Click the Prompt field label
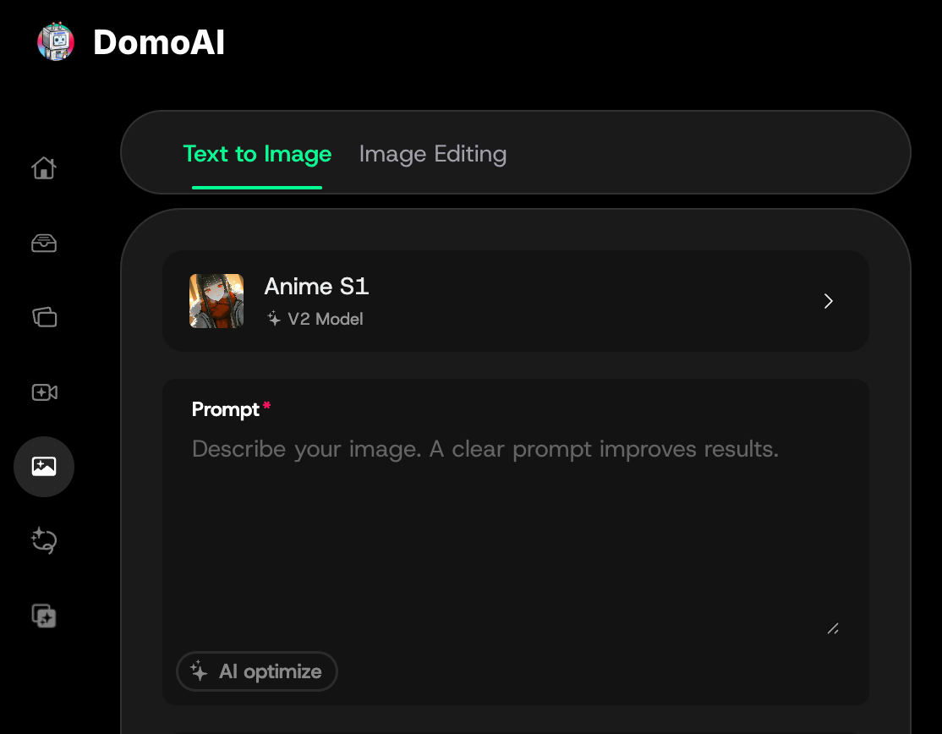Screen dimensions: 942x734 tap(225, 409)
